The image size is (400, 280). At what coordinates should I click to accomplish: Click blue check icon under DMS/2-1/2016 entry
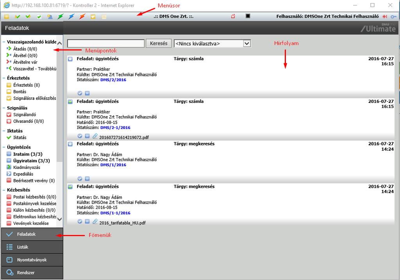tap(80, 136)
